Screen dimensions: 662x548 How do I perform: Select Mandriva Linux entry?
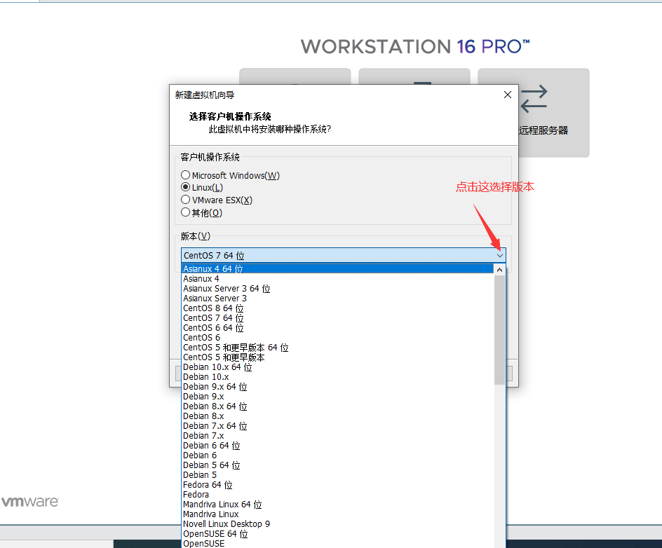click(x=337, y=514)
